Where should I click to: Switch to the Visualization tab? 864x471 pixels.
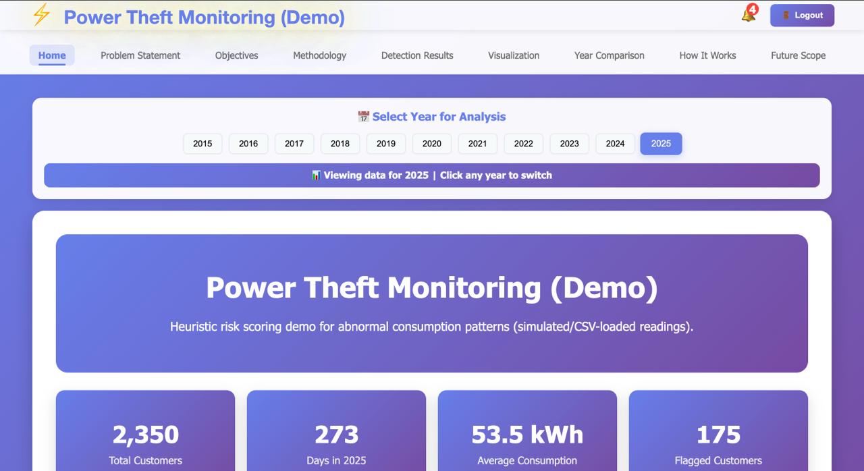(514, 55)
